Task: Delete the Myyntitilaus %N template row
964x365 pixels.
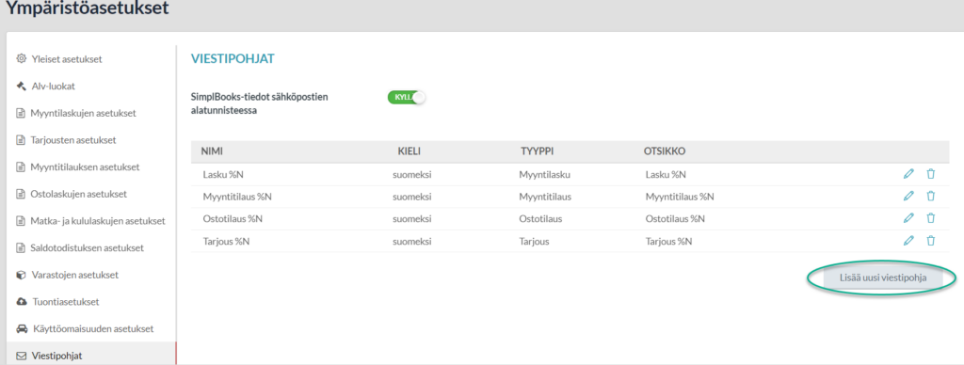Action: 931,196
